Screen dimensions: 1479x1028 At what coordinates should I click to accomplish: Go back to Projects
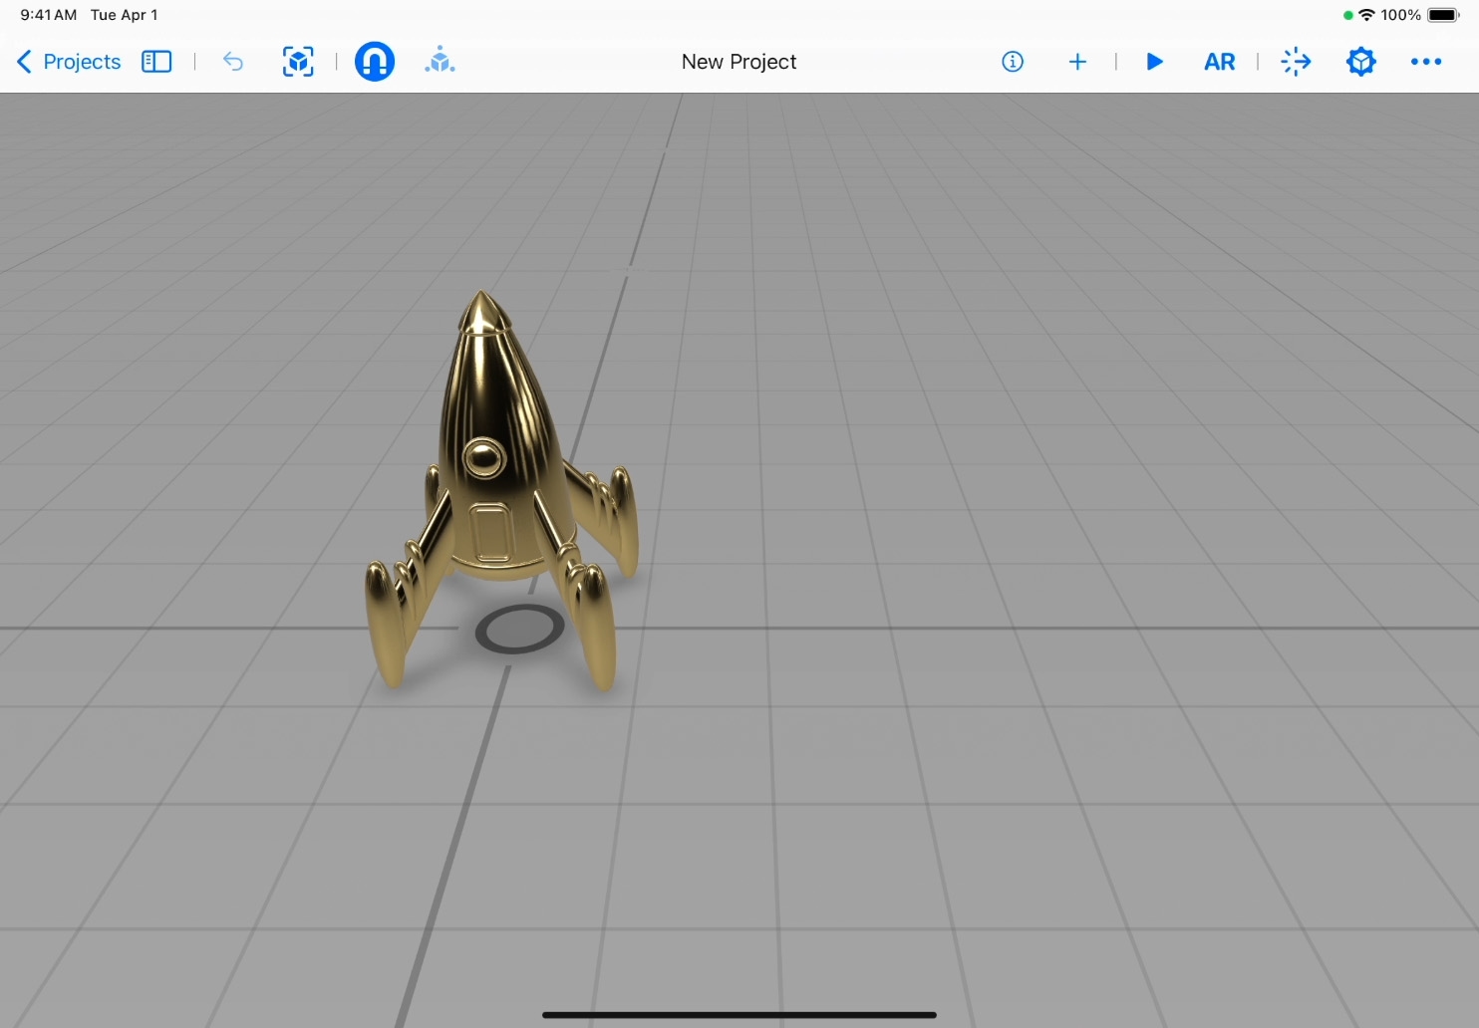pos(69,62)
